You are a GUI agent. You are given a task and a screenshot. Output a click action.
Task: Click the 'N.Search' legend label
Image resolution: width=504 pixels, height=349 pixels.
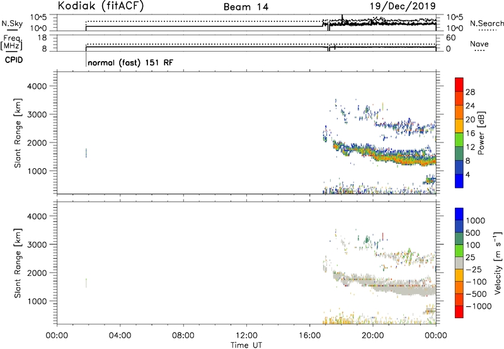pos(486,23)
